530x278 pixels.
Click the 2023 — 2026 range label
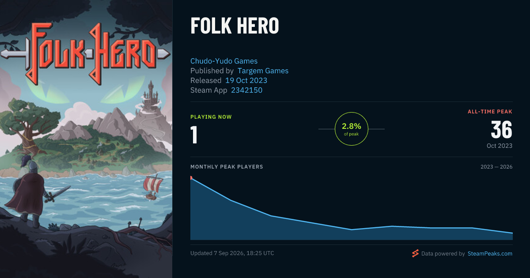pyautogui.click(x=496, y=167)
